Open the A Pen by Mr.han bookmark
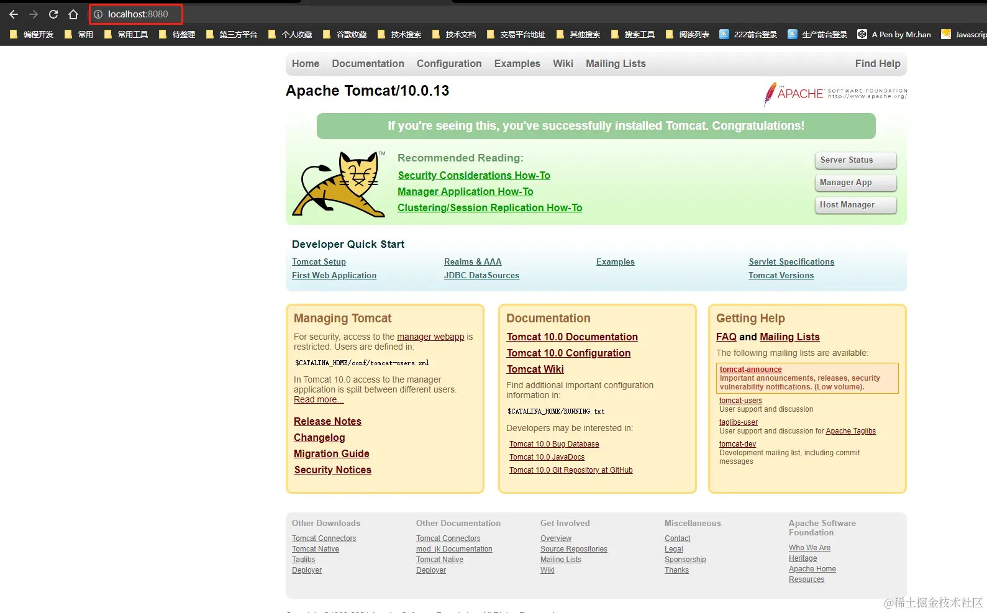The width and height of the screenshot is (987, 613). click(894, 35)
